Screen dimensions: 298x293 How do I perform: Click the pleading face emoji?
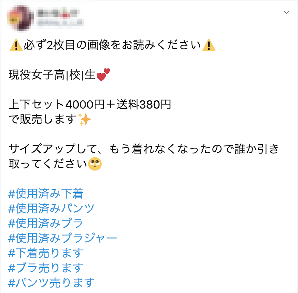tap(95, 164)
